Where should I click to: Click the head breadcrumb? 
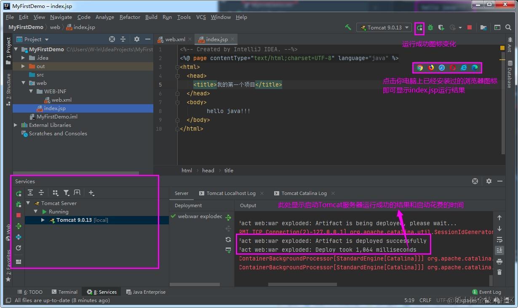(x=208, y=170)
